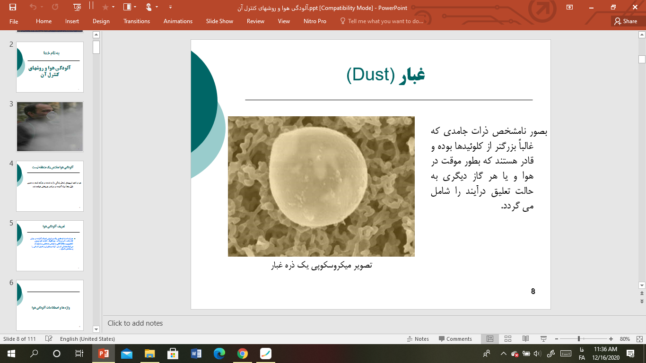Switch to Slide Sorter view
The height and width of the screenshot is (363, 646).
click(508, 339)
